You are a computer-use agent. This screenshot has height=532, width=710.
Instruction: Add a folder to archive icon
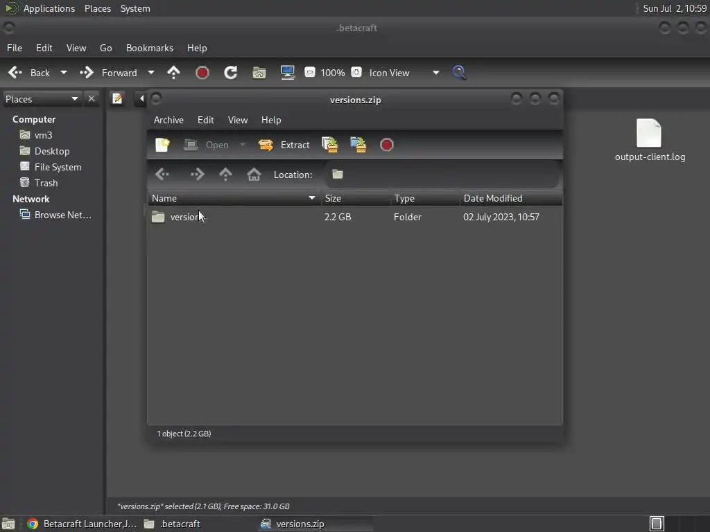point(358,145)
